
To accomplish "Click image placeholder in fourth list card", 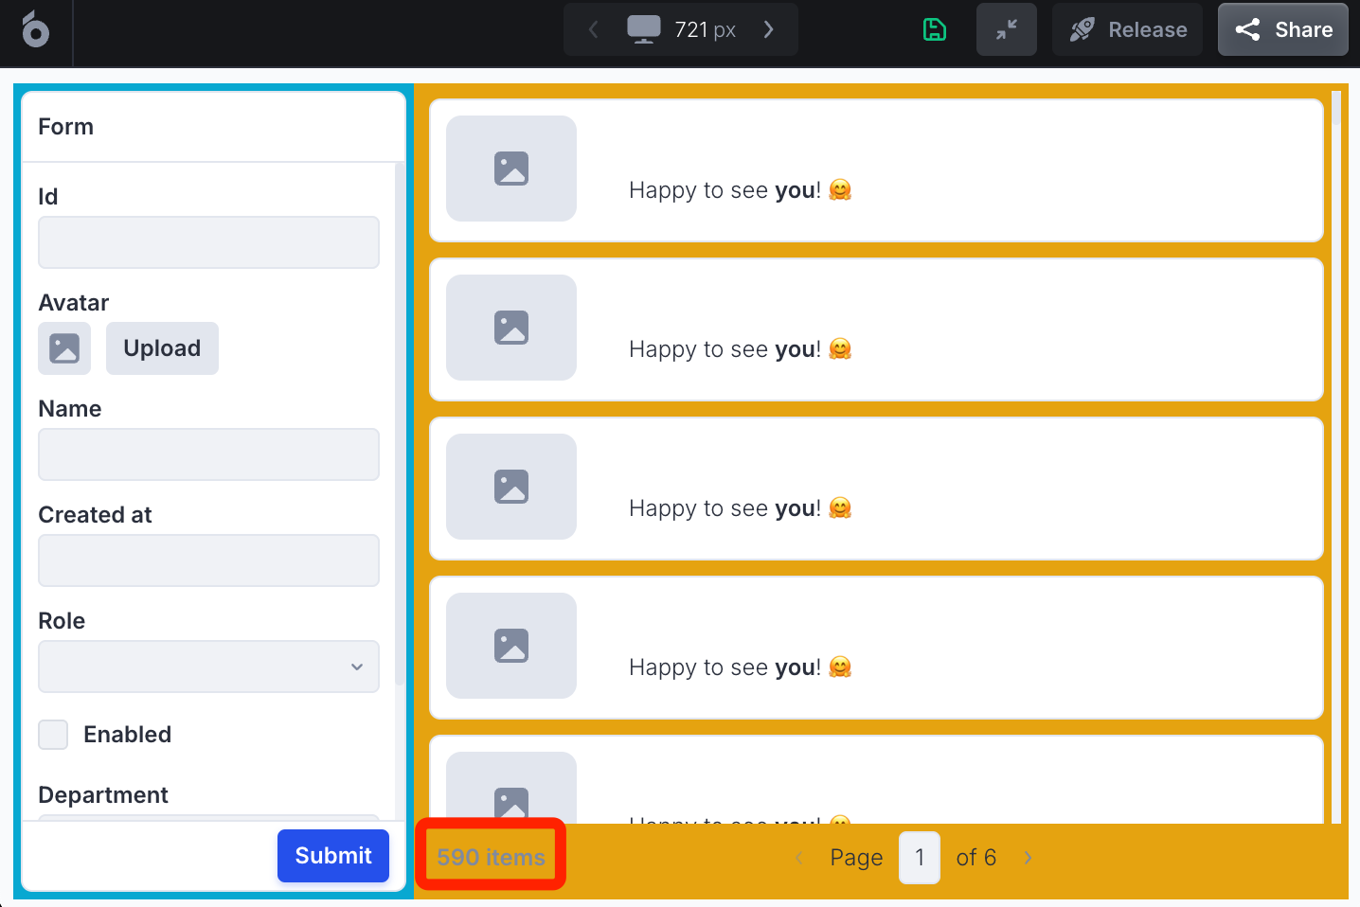I will [511, 646].
